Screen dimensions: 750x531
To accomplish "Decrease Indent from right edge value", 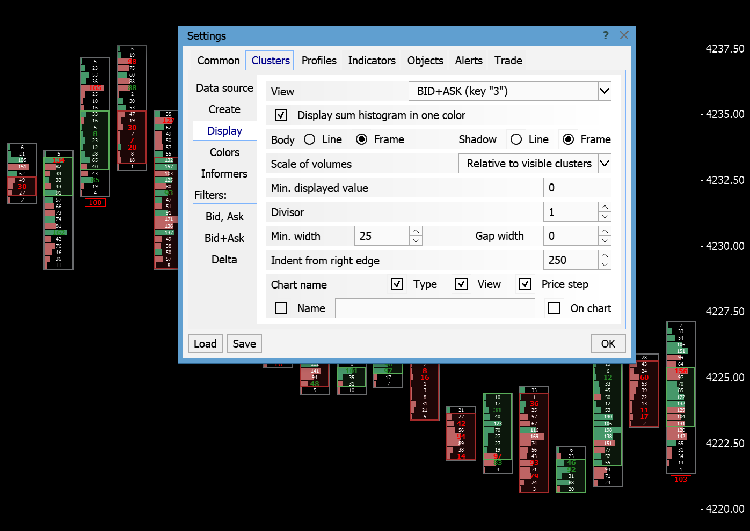I will click(x=605, y=265).
